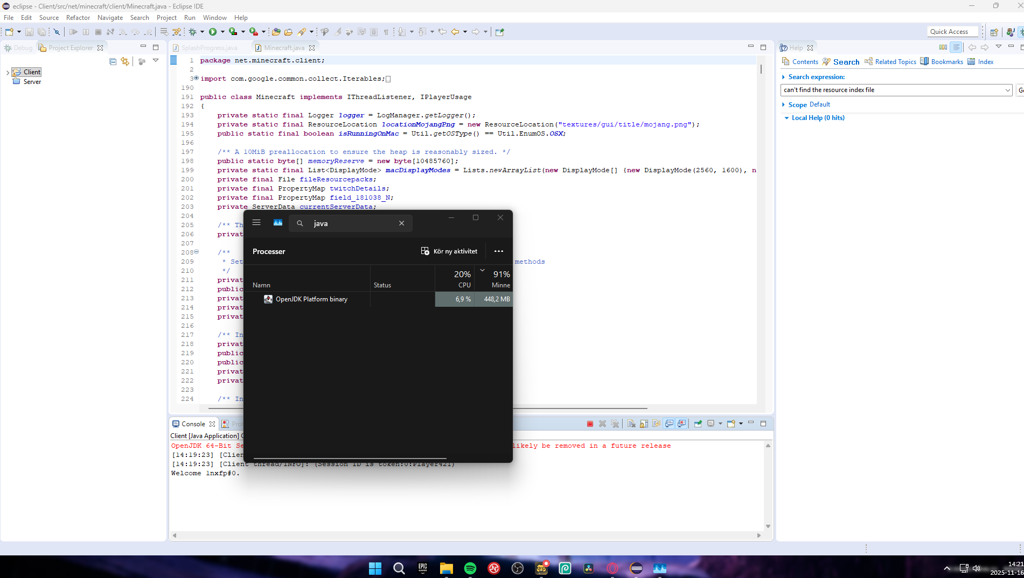Image resolution: width=1024 pixels, height=578 pixels.
Task: Switch to the SplashProgress.java editor tab
Action: [x=208, y=48]
